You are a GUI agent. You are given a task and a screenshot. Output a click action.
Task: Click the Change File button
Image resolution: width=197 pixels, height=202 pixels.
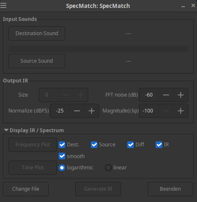(26, 189)
